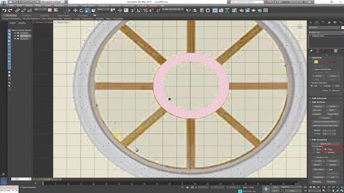Toggle the 3D Snaps icon

pos(133,10)
